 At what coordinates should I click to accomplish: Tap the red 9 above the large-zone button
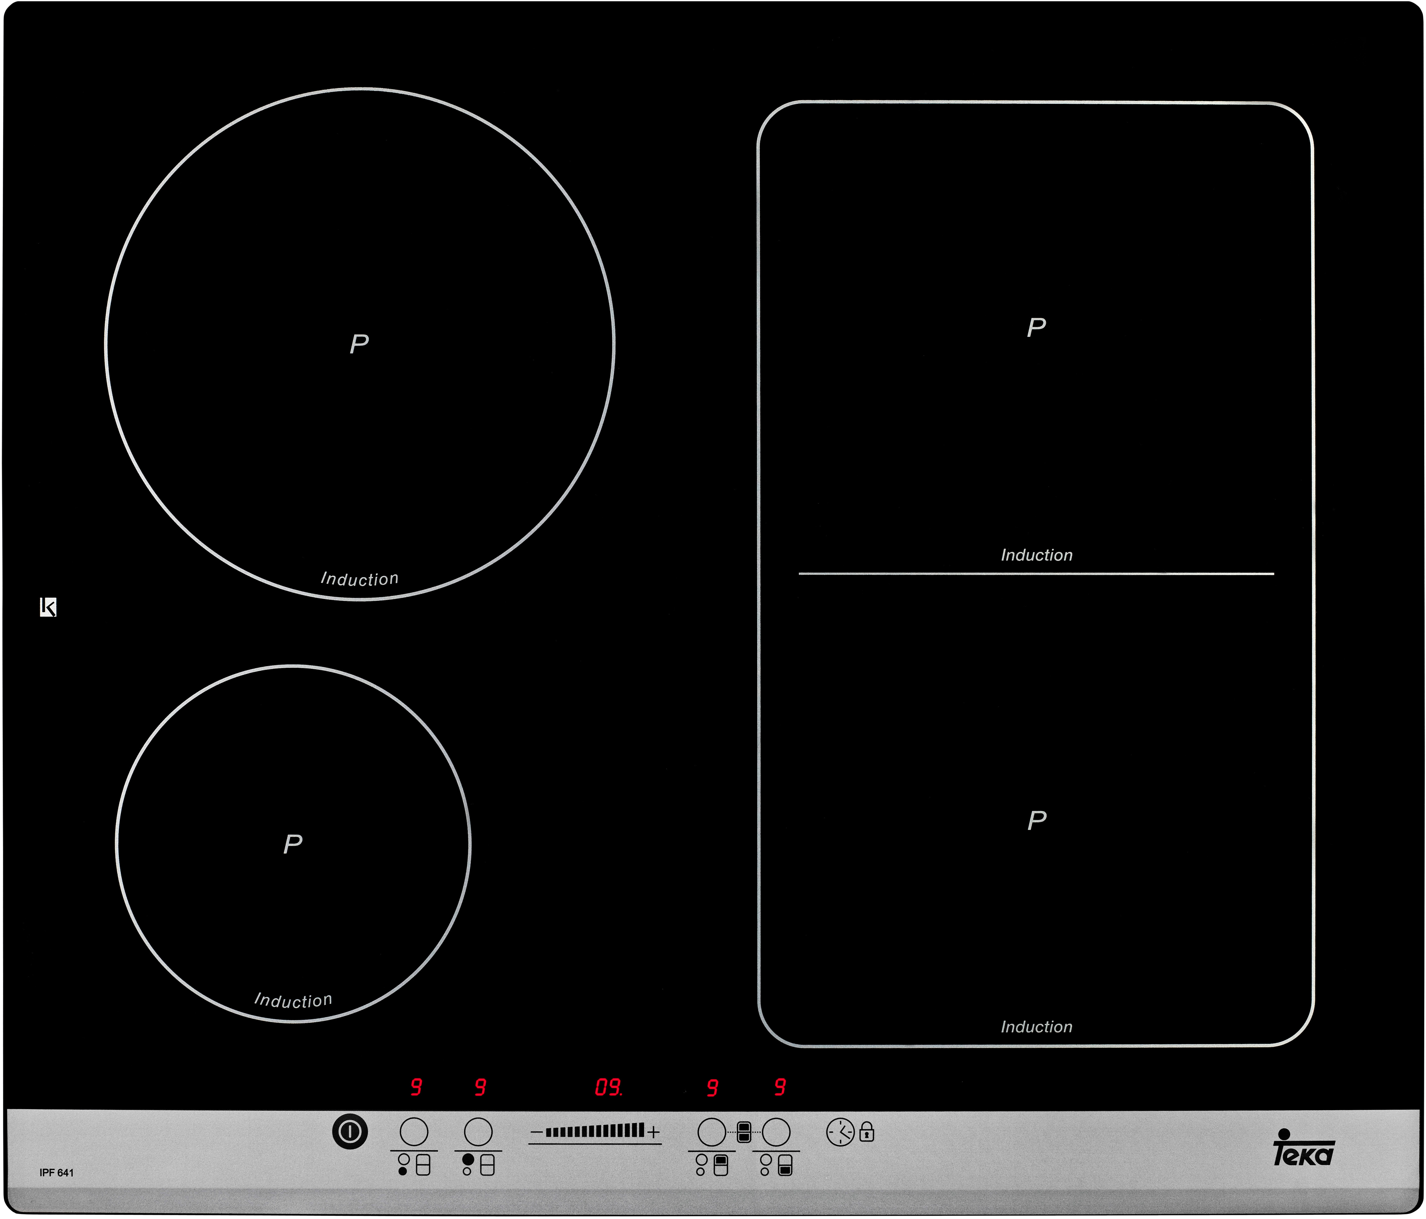480,1087
